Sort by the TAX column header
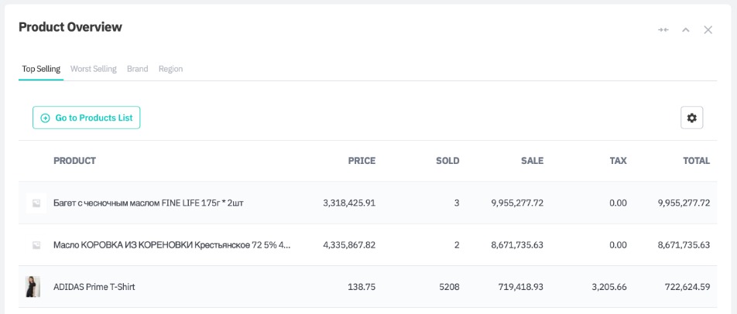This screenshot has width=737, height=314. pos(618,161)
